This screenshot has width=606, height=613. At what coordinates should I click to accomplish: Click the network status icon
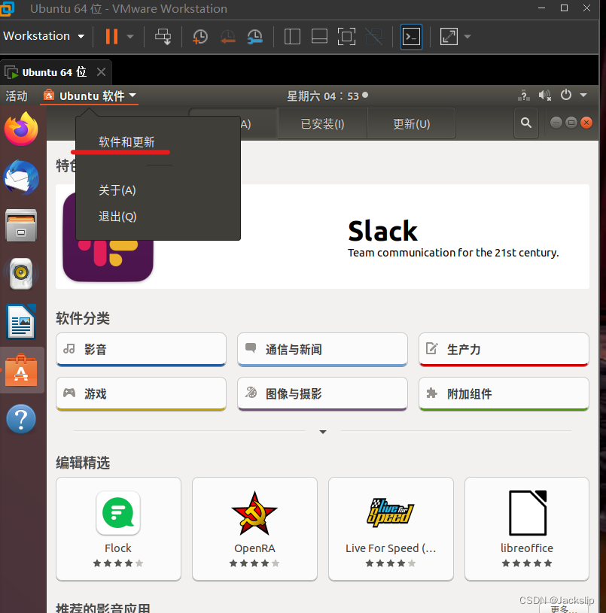(523, 96)
